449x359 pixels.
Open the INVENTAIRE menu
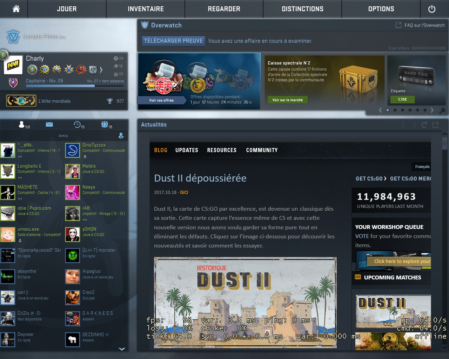(146, 9)
